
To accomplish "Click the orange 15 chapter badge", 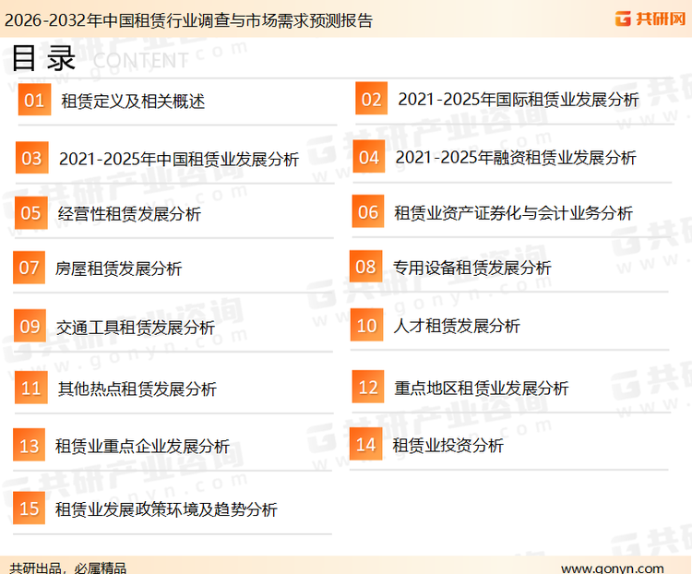I will tap(30, 508).
